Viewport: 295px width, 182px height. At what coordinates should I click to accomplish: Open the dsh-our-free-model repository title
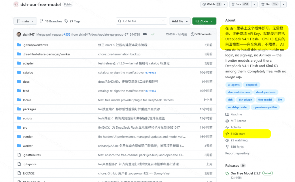click(40, 5)
